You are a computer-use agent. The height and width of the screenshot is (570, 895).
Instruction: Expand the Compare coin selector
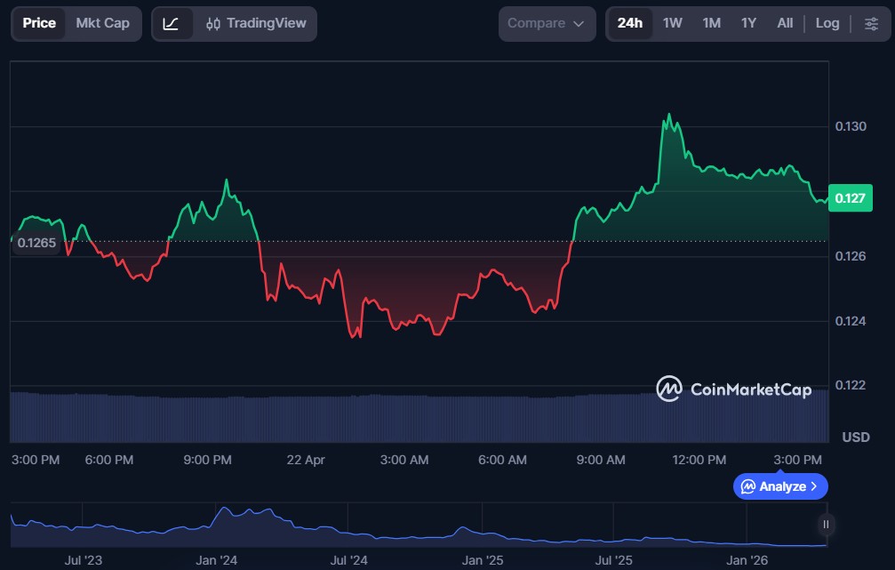tap(546, 23)
